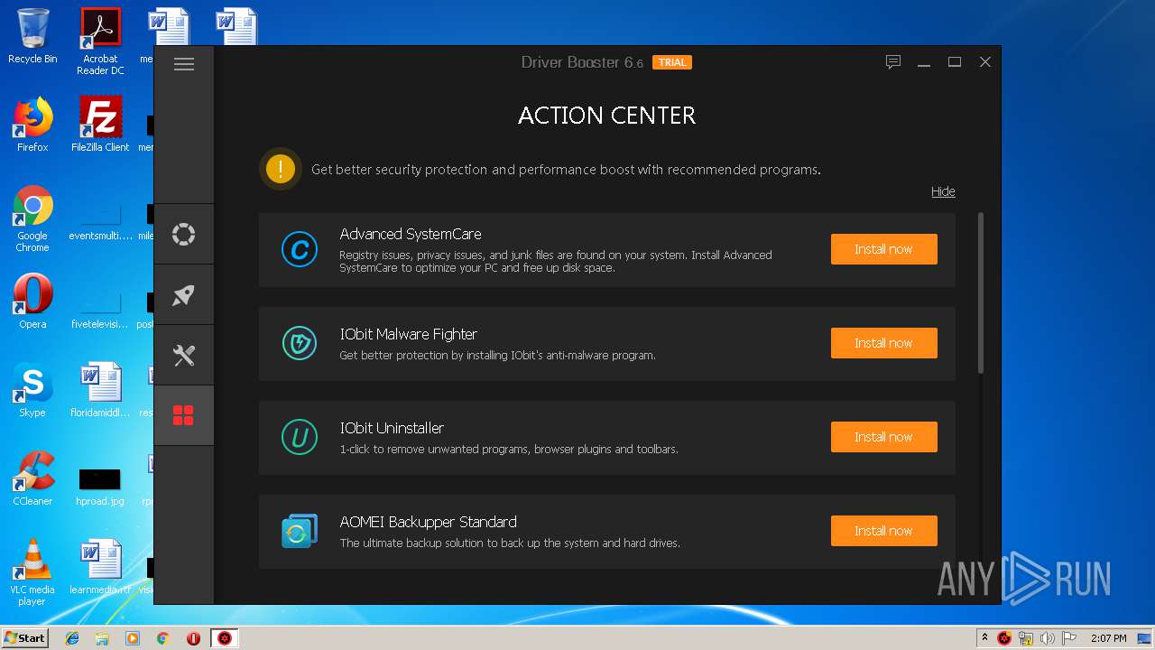Click the network tray icon
The width and height of the screenshot is (1155, 650).
(x=1026, y=638)
